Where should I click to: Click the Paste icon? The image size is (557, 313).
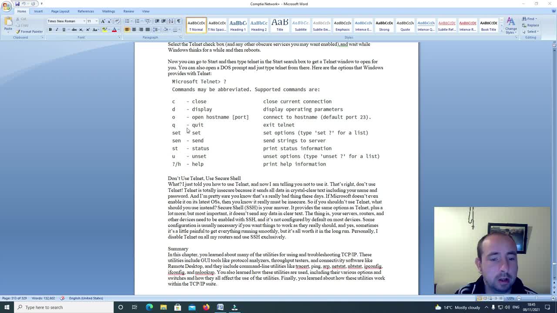click(x=8, y=22)
